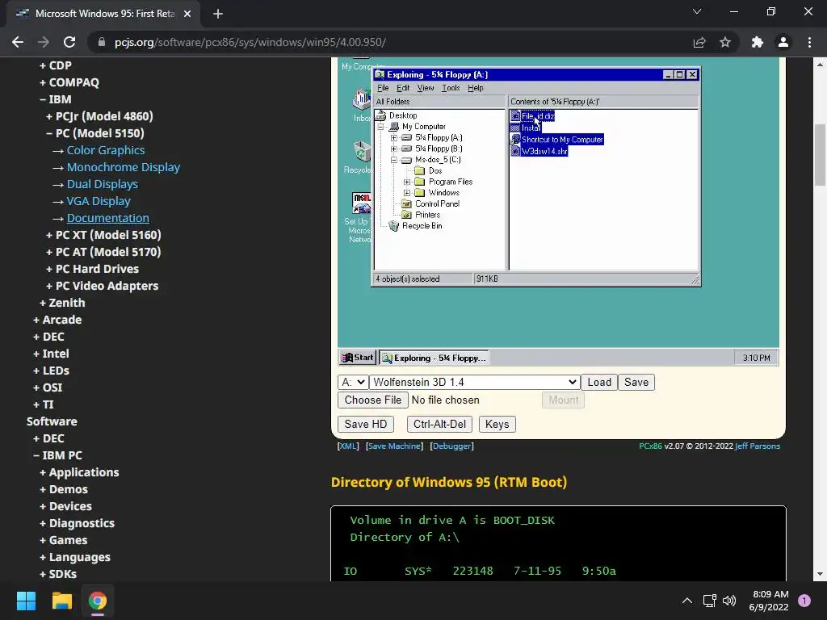The image size is (827, 620).
Task: Open the Explorer File menu
Action: 383,88
